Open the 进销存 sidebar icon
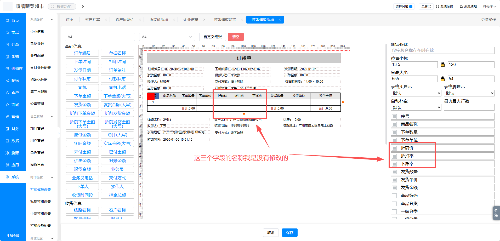500x241 pixels. pyautogui.click(x=7, y=69)
